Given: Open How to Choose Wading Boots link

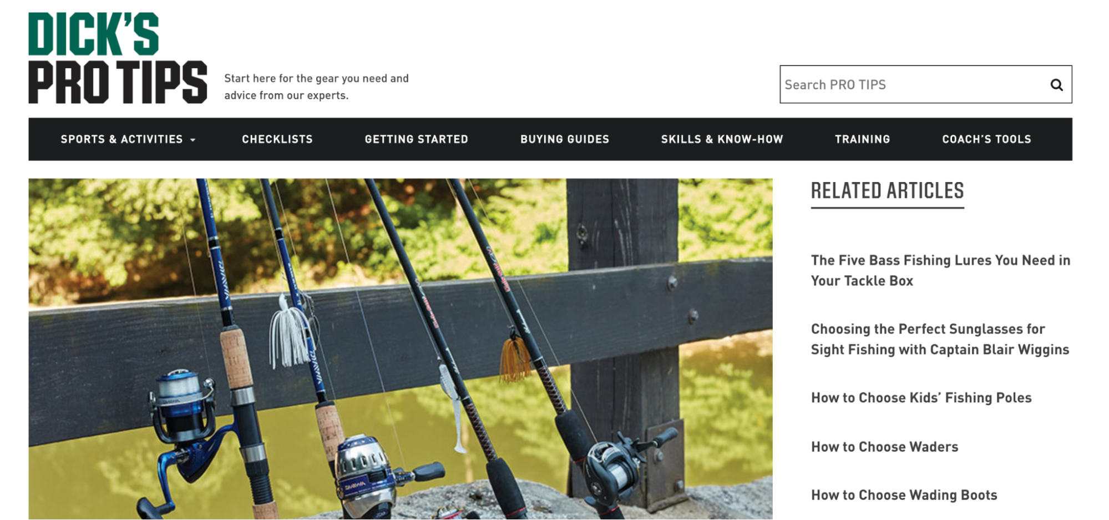Looking at the screenshot, I should pyautogui.click(x=904, y=495).
